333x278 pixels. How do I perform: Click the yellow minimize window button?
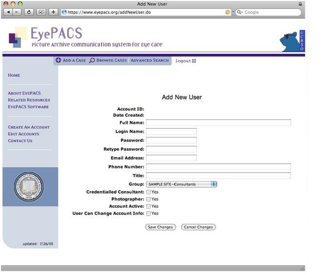tap(13, 4)
